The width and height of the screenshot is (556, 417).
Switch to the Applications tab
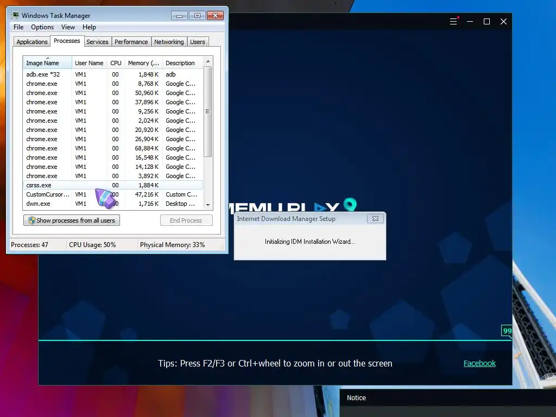tap(32, 42)
